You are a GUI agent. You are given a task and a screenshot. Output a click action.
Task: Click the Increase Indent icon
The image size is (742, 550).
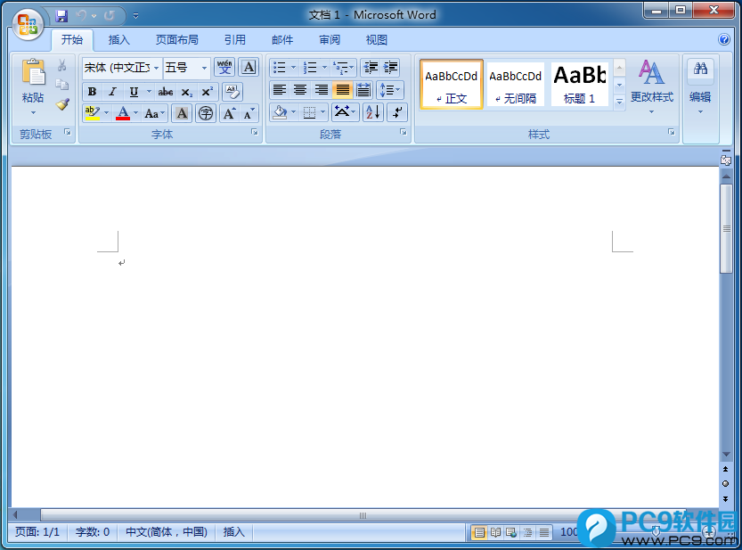(x=390, y=68)
